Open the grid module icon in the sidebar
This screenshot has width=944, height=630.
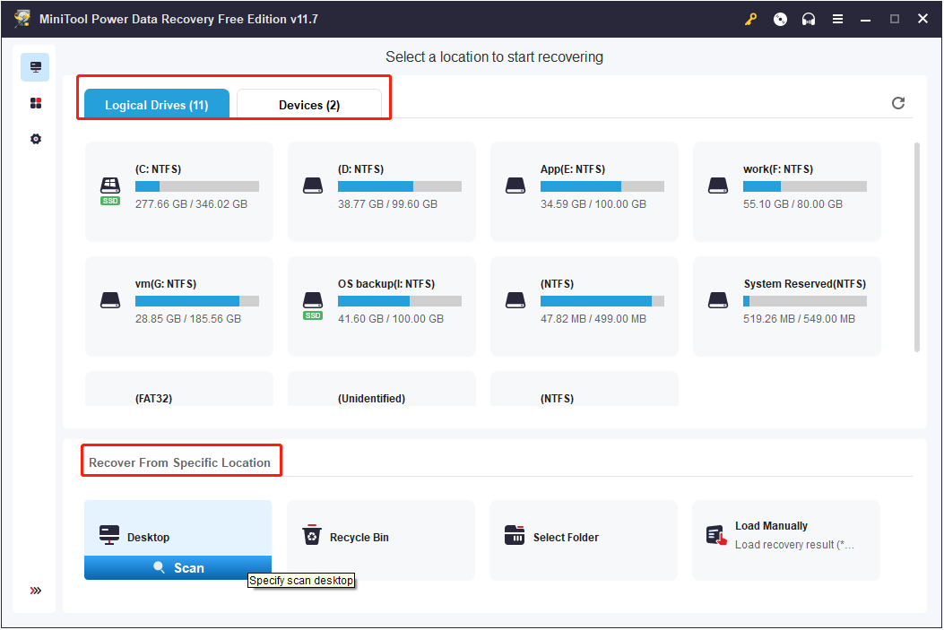tap(35, 102)
